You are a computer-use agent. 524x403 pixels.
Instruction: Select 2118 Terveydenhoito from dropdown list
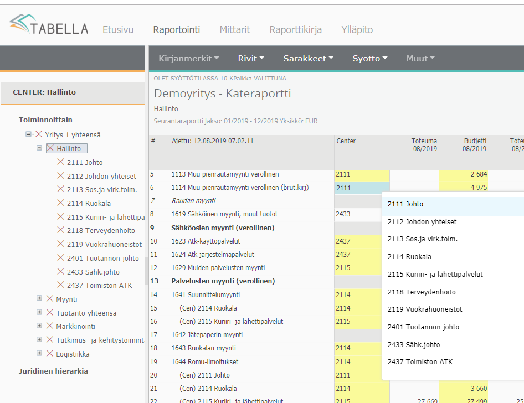(422, 292)
